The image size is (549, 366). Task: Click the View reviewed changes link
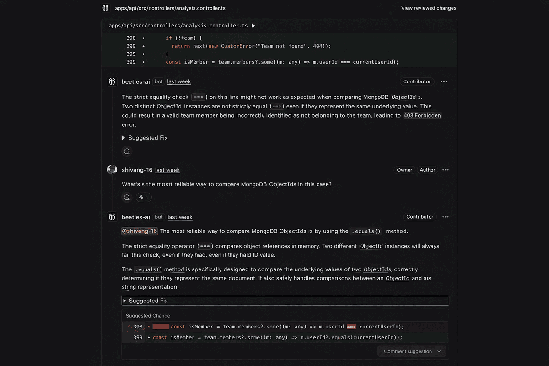428,8
